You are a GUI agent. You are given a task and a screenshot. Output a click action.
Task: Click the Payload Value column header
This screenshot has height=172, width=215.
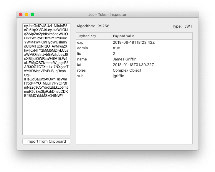pyautogui.click(x=152, y=36)
